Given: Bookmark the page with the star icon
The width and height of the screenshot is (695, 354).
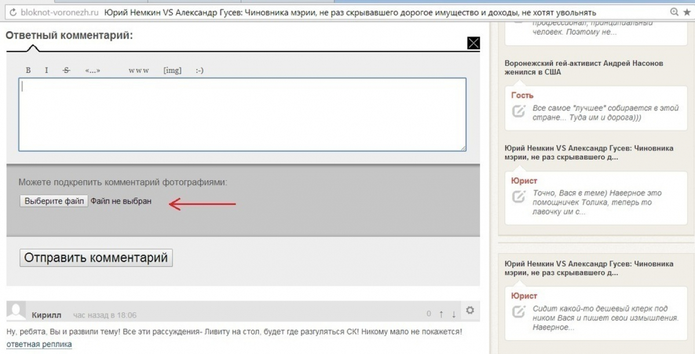Looking at the screenshot, I should (687, 12).
